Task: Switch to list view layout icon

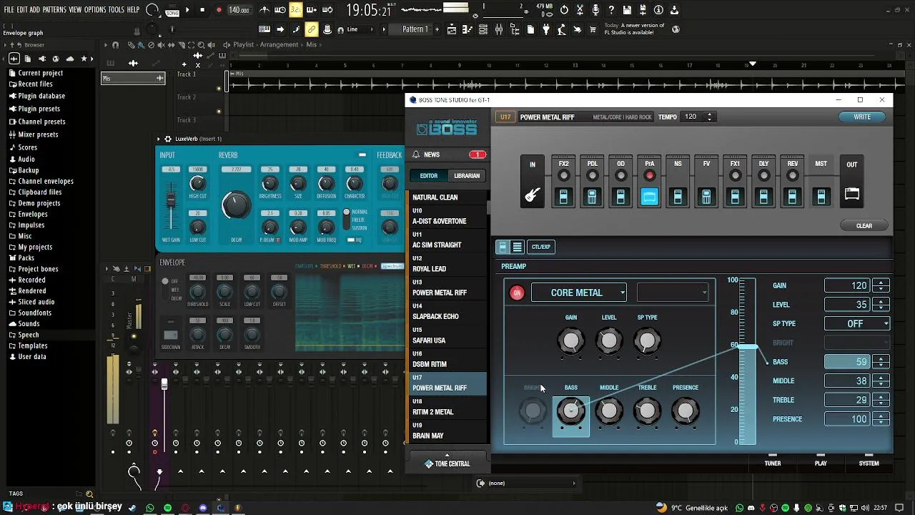Action: click(x=517, y=247)
